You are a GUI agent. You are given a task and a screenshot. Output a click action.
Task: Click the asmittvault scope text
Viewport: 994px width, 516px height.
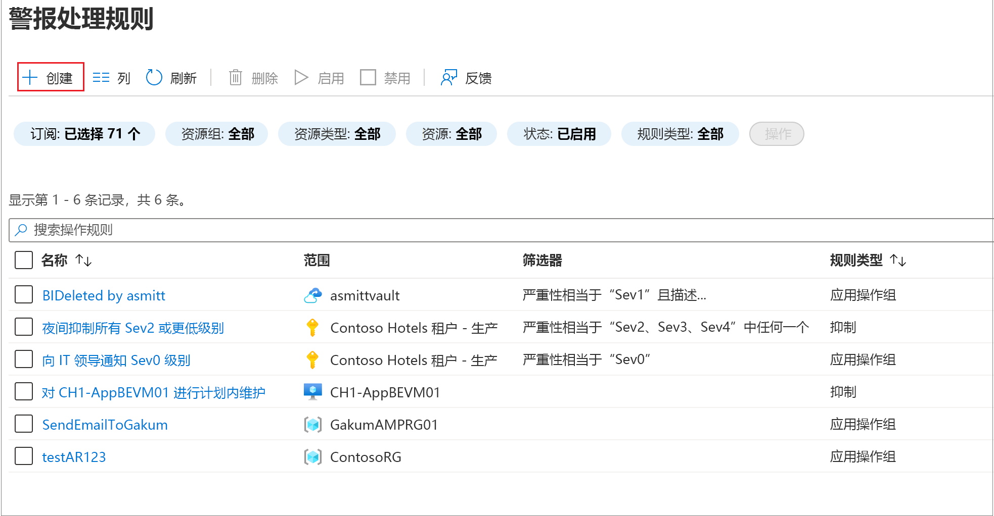pos(365,295)
